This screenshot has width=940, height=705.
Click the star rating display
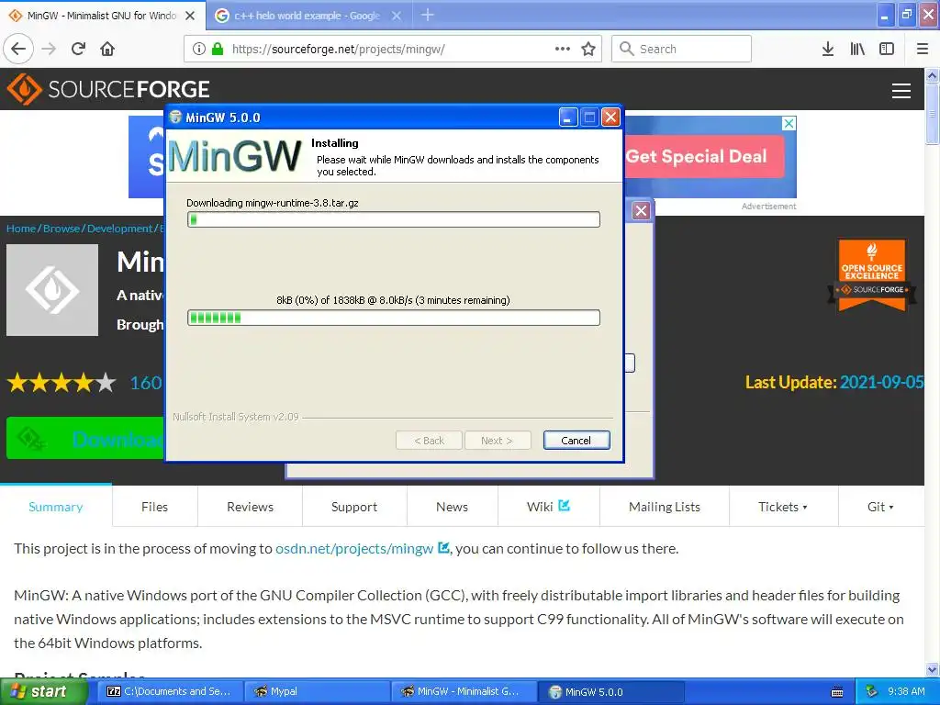62,382
